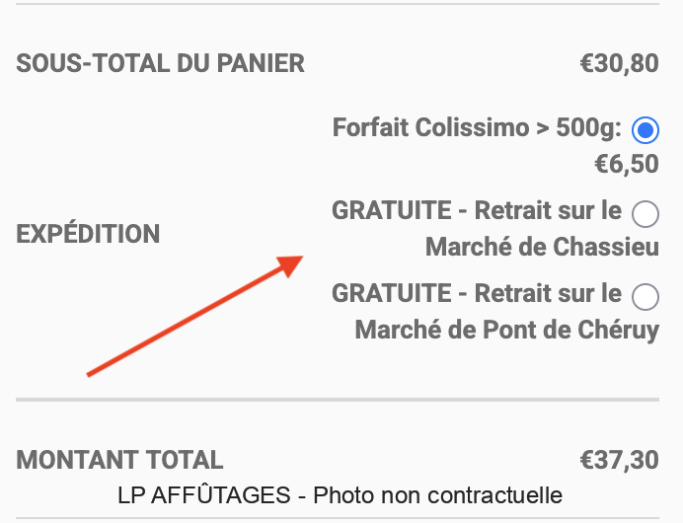Click the 'GRATUITE - Retrait sur le' text above Pont de Chéruy

(478, 294)
